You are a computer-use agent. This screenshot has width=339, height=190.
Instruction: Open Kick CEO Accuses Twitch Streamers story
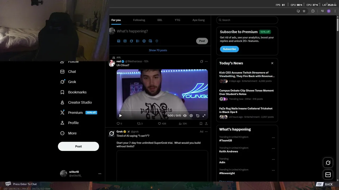click(247, 74)
